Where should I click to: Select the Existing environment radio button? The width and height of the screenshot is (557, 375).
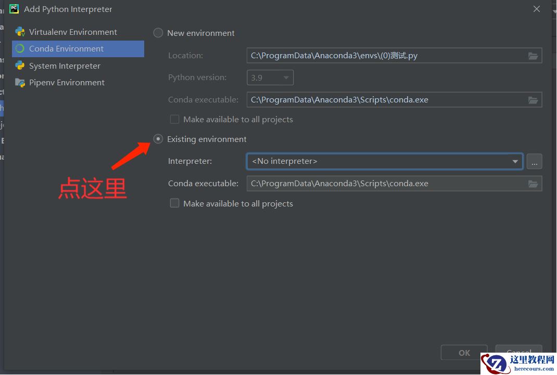tap(158, 139)
